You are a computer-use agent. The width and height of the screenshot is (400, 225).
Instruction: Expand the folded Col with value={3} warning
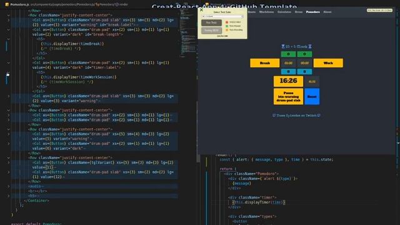8,96
